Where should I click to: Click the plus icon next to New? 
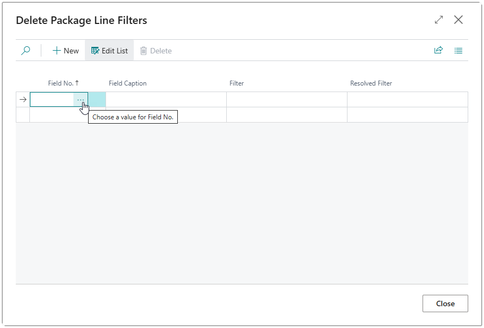coord(57,50)
